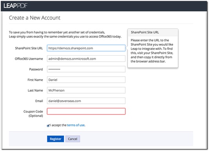The height and width of the screenshot is (151, 209).
Task: Click the First Name field containing Daniel
Action: coord(86,80)
